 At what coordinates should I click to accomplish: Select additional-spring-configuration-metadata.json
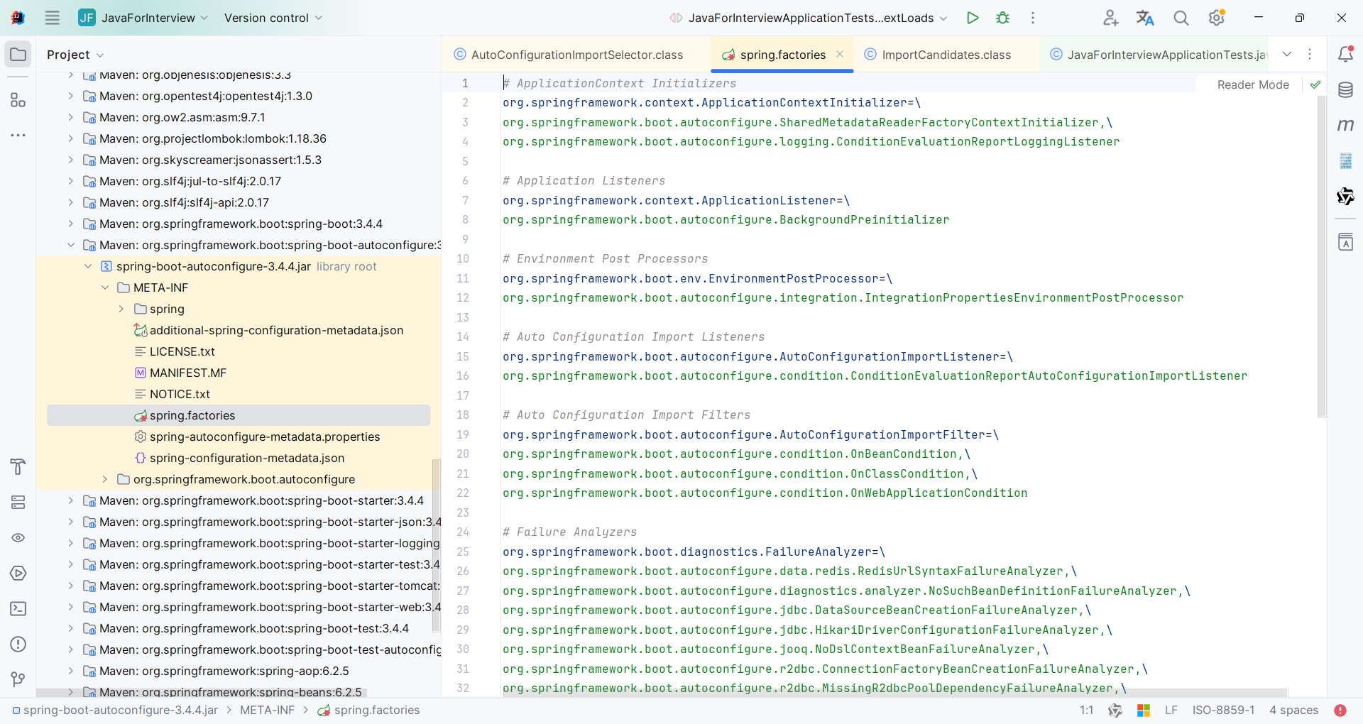click(x=276, y=330)
